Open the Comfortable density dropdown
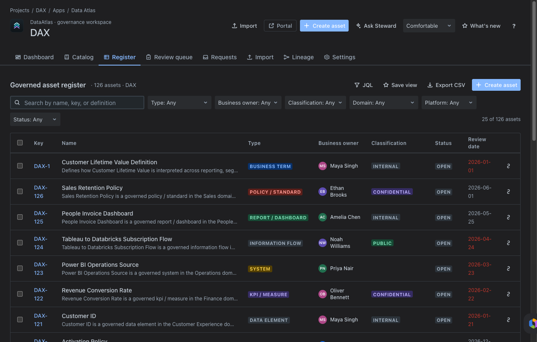This screenshot has width=537, height=342. 429,26
